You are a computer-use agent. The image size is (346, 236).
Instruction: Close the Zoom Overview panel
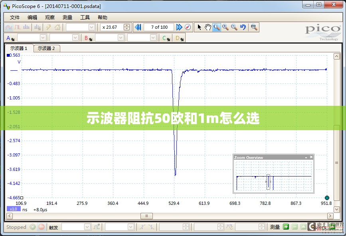[x=311, y=157]
